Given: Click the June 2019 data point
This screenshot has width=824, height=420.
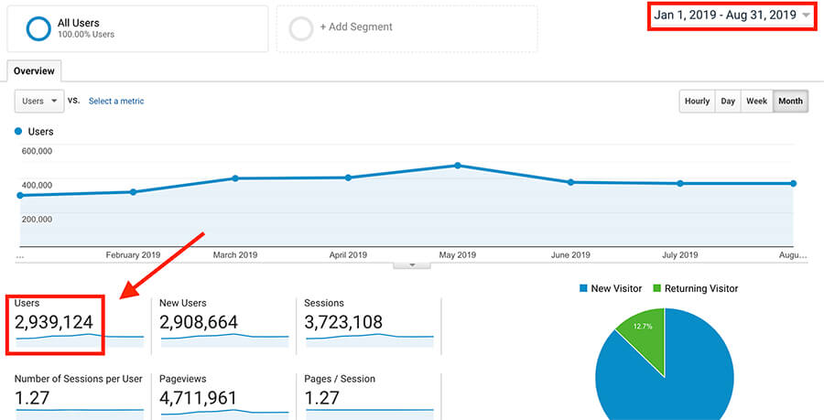Looking at the screenshot, I should (570, 182).
